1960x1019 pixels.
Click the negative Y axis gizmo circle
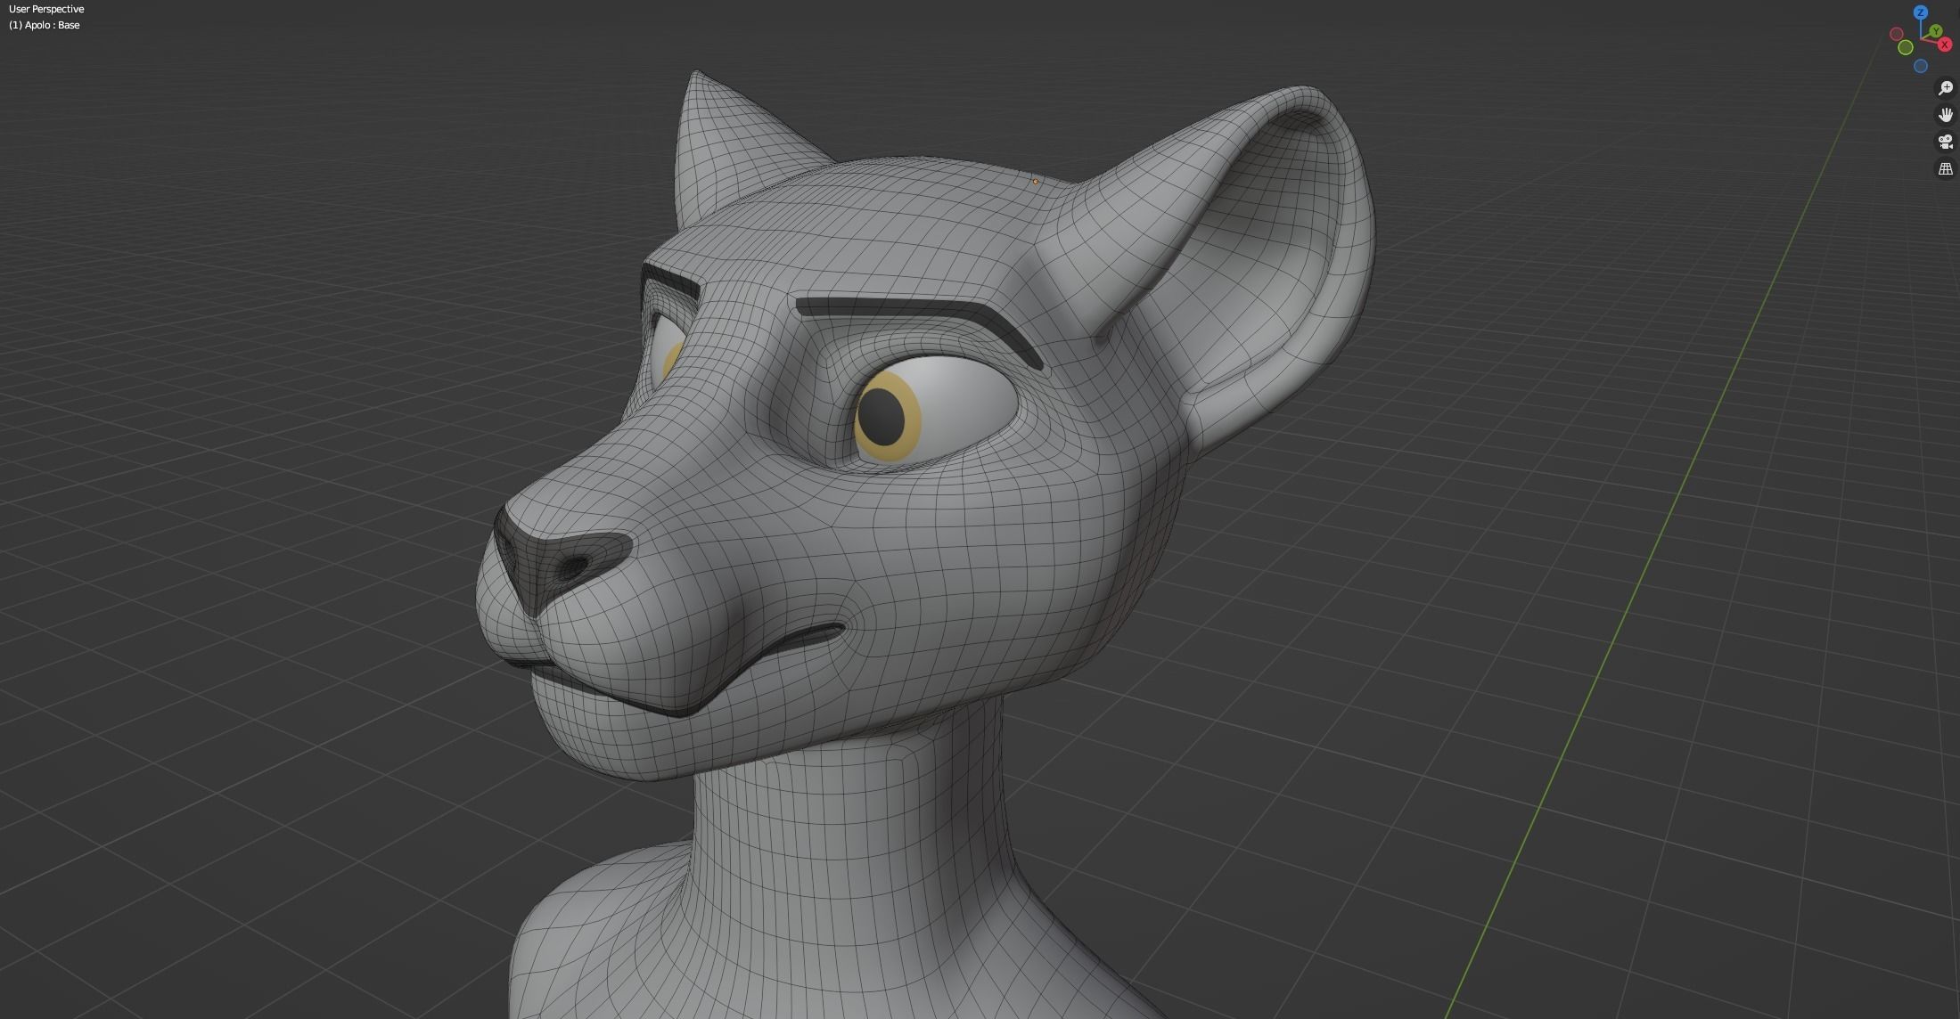pyautogui.click(x=1906, y=47)
